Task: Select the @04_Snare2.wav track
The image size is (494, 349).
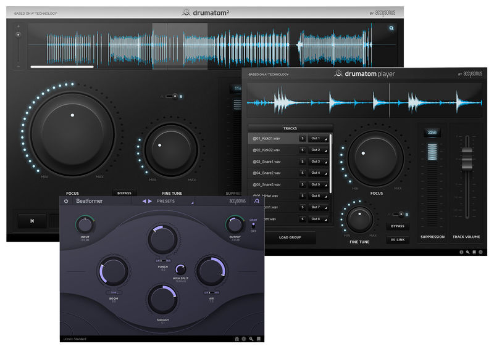Action: [x=273, y=173]
